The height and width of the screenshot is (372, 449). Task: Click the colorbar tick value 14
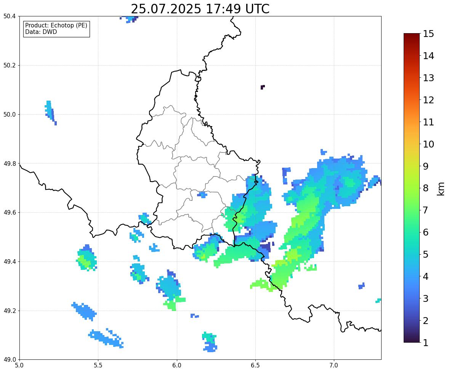click(428, 56)
